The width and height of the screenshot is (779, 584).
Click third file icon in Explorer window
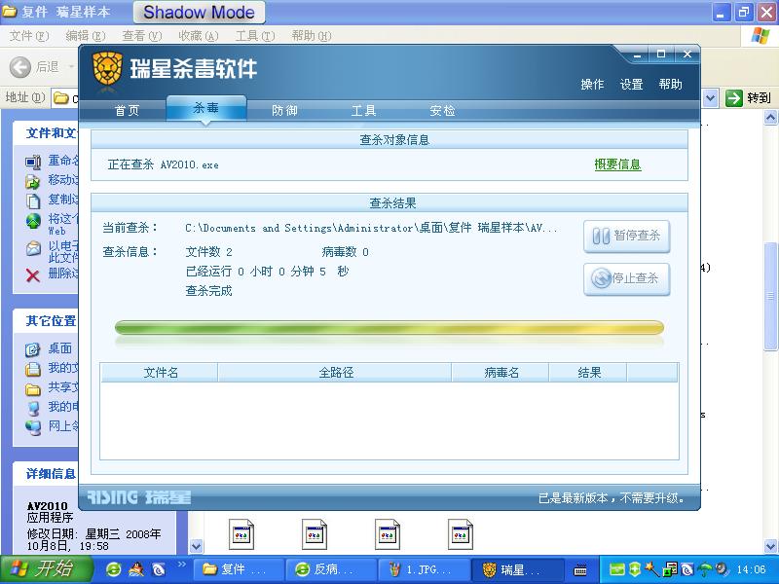387,534
